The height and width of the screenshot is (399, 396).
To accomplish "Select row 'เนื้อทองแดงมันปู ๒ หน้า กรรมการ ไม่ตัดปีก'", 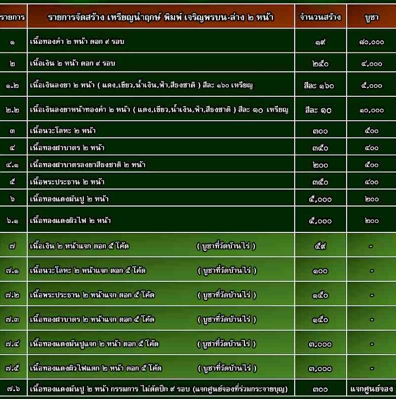I will click(x=198, y=388).
